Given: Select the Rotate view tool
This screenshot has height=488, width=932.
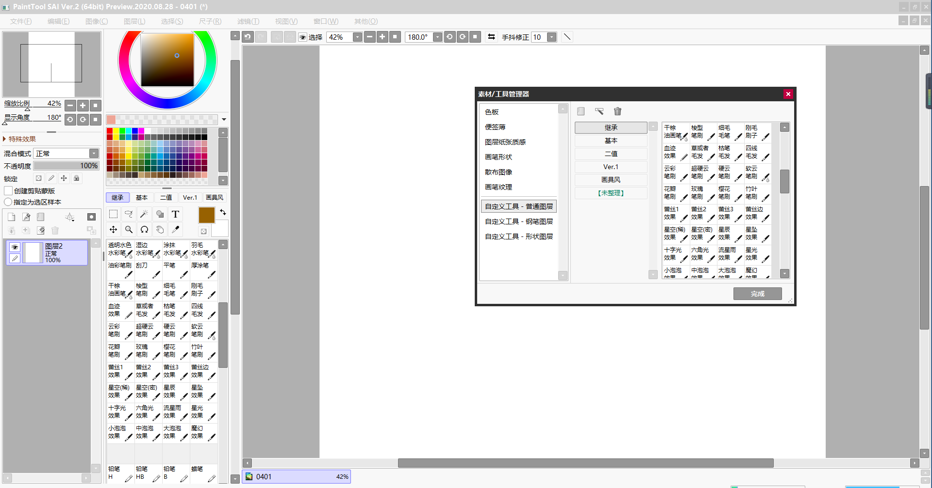Looking at the screenshot, I should (x=144, y=230).
